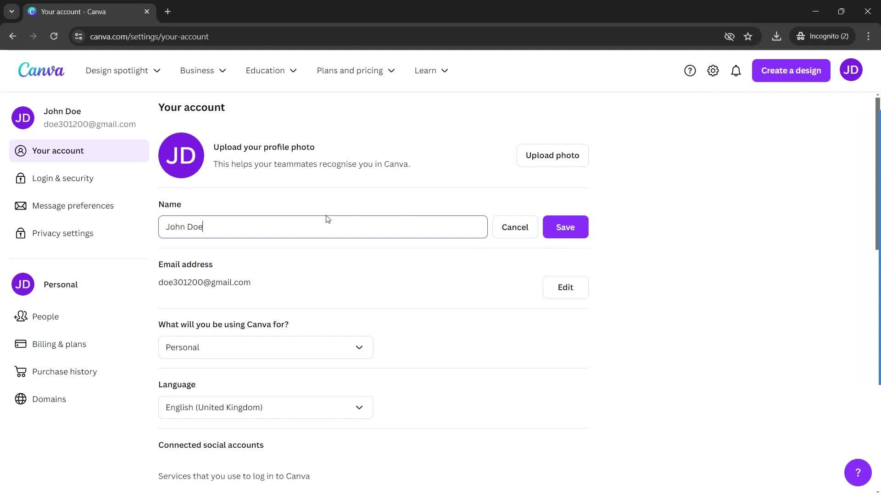This screenshot has height=495, width=881.
Task: Click the JD profile avatar icon
Action: [x=851, y=70]
